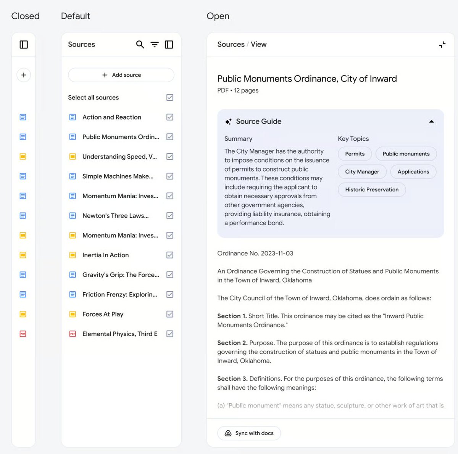
Task: Click the document icon beside Public Monuments Ordin
Action: pos(72,136)
